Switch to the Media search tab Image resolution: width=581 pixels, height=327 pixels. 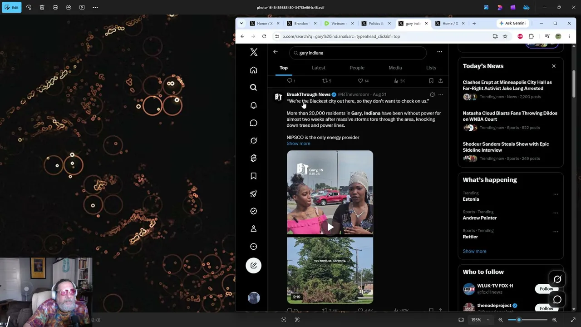395,68
